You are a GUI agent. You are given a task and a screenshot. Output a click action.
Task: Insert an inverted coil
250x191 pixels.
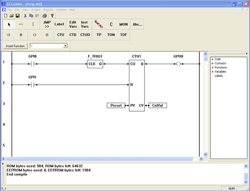(x=47, y=35)
